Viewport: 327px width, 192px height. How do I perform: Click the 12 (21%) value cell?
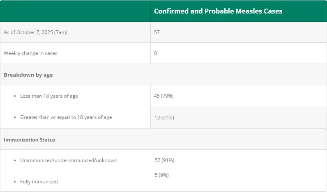tap(164, 118)
